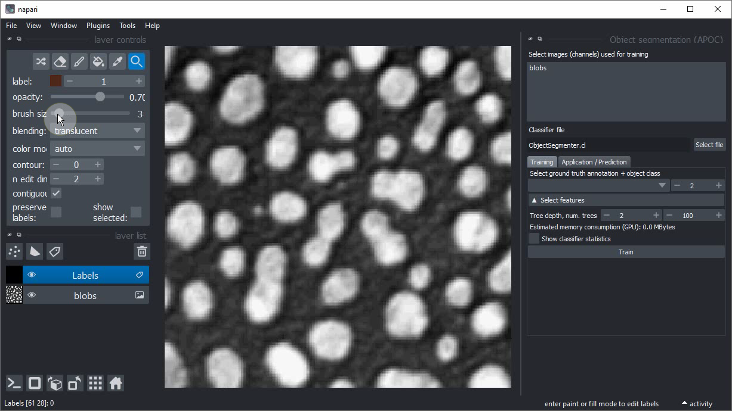Shuffle label colors
The height and width of the screenshot is (411, 732).
click(41, 61)
